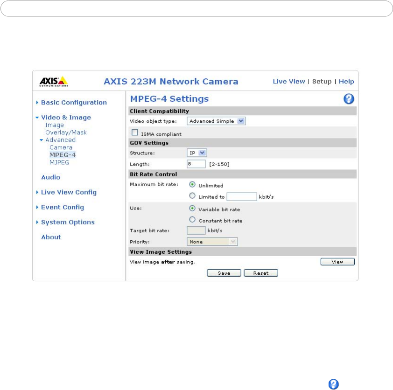The height and width of the screenshot is (390, 393).
Task: Click the Client Compatibility section header
Action: [242, 111]
